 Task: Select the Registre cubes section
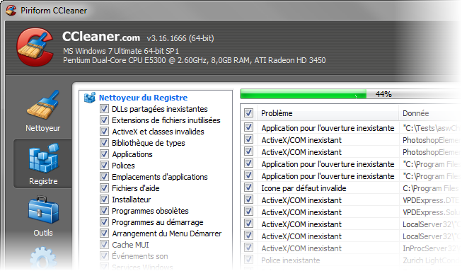[x=43, y=163]
